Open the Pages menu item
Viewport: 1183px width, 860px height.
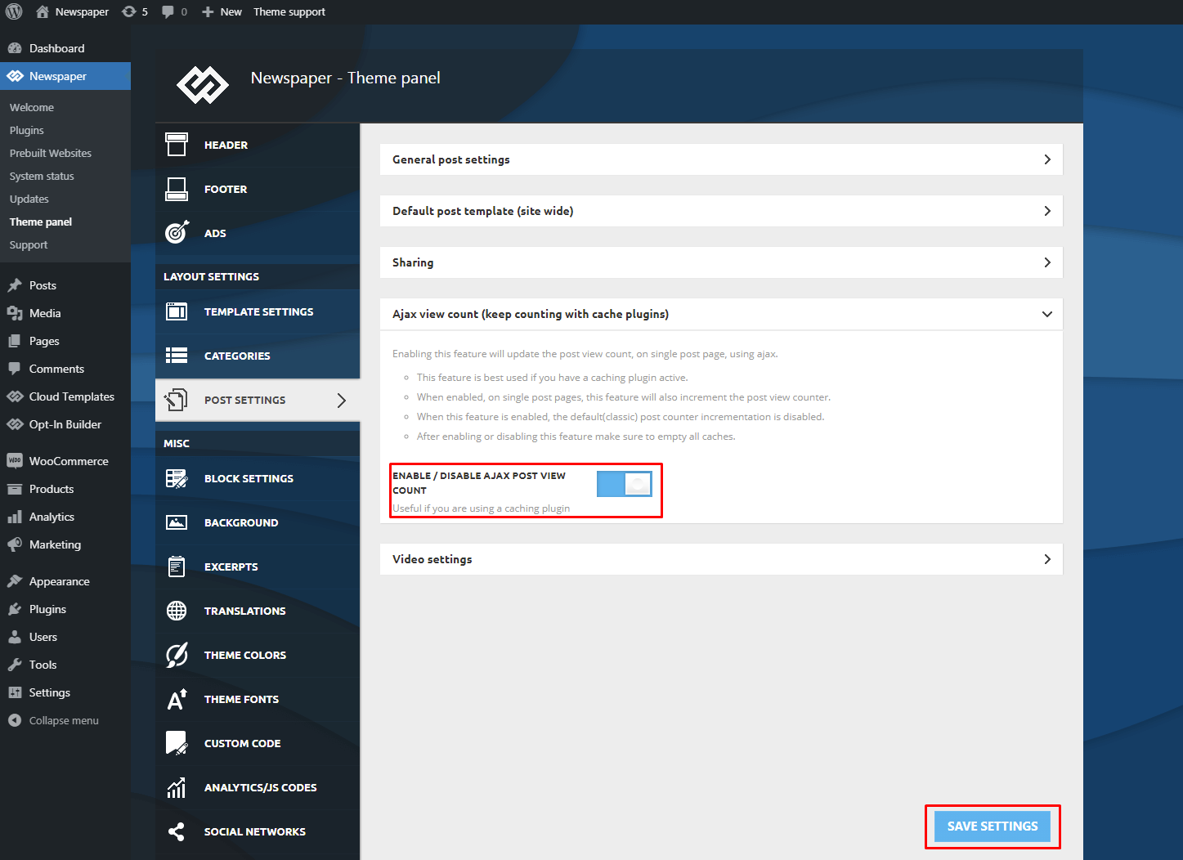[65, 341]
